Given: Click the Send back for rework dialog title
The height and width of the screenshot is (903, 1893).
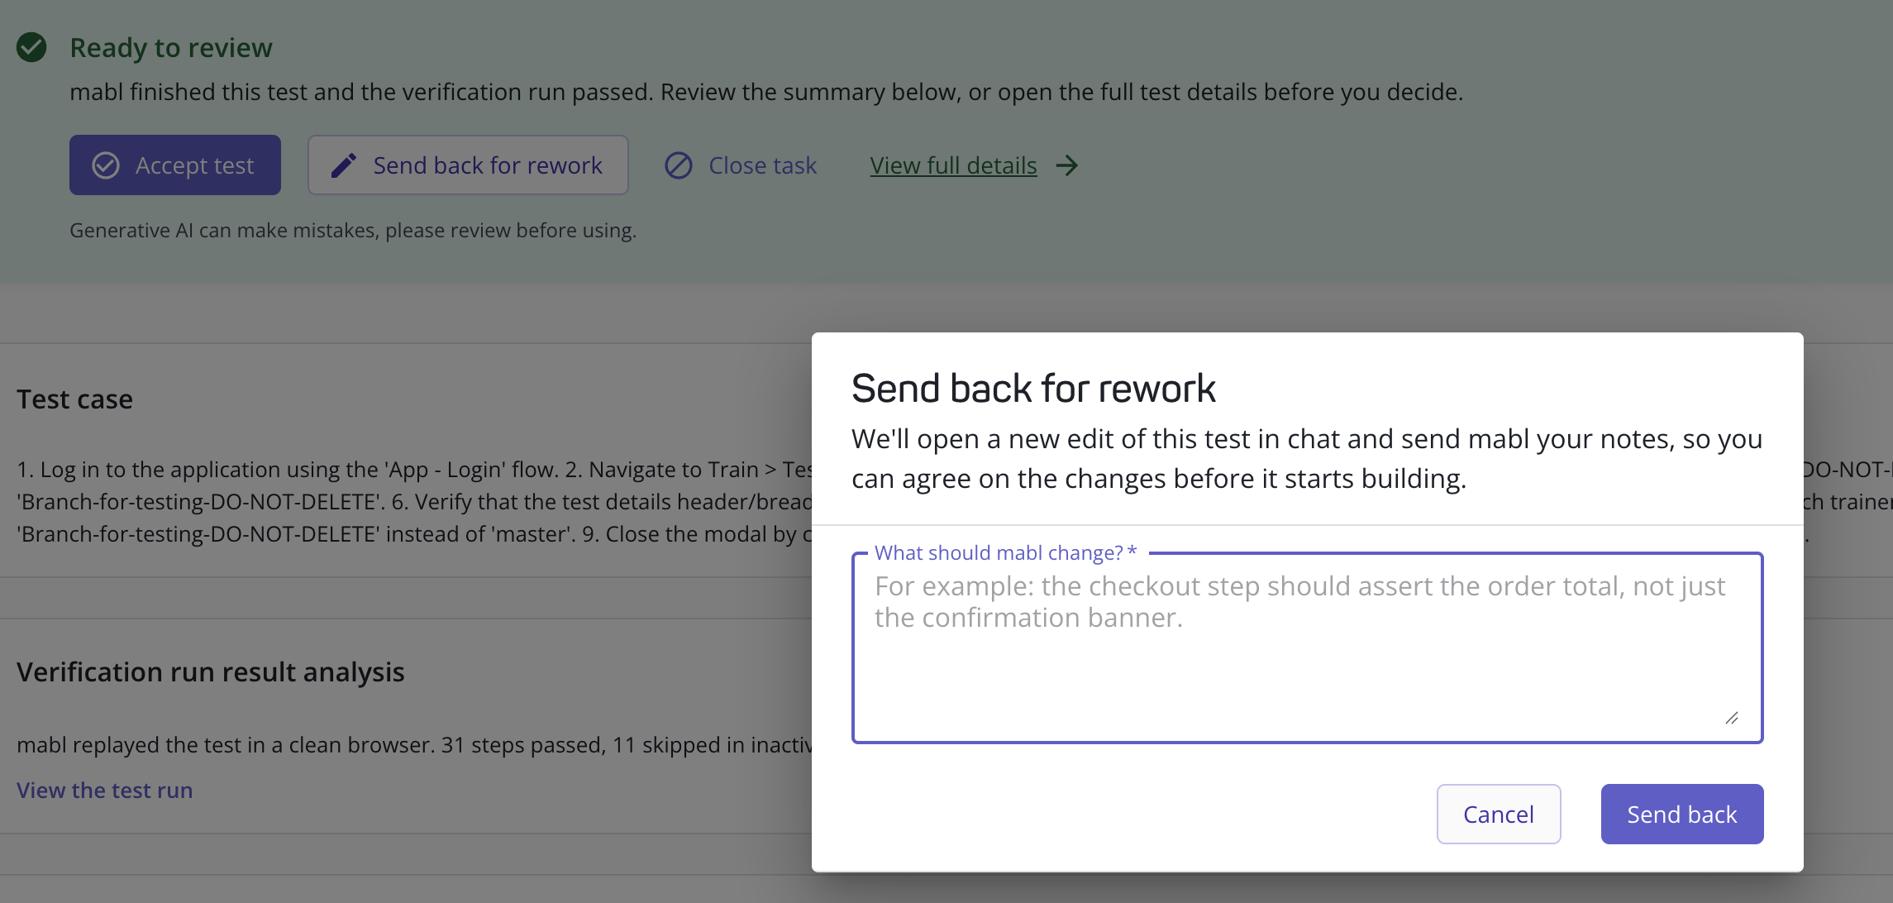Looking at the screenshot, I should [1033, 389].
